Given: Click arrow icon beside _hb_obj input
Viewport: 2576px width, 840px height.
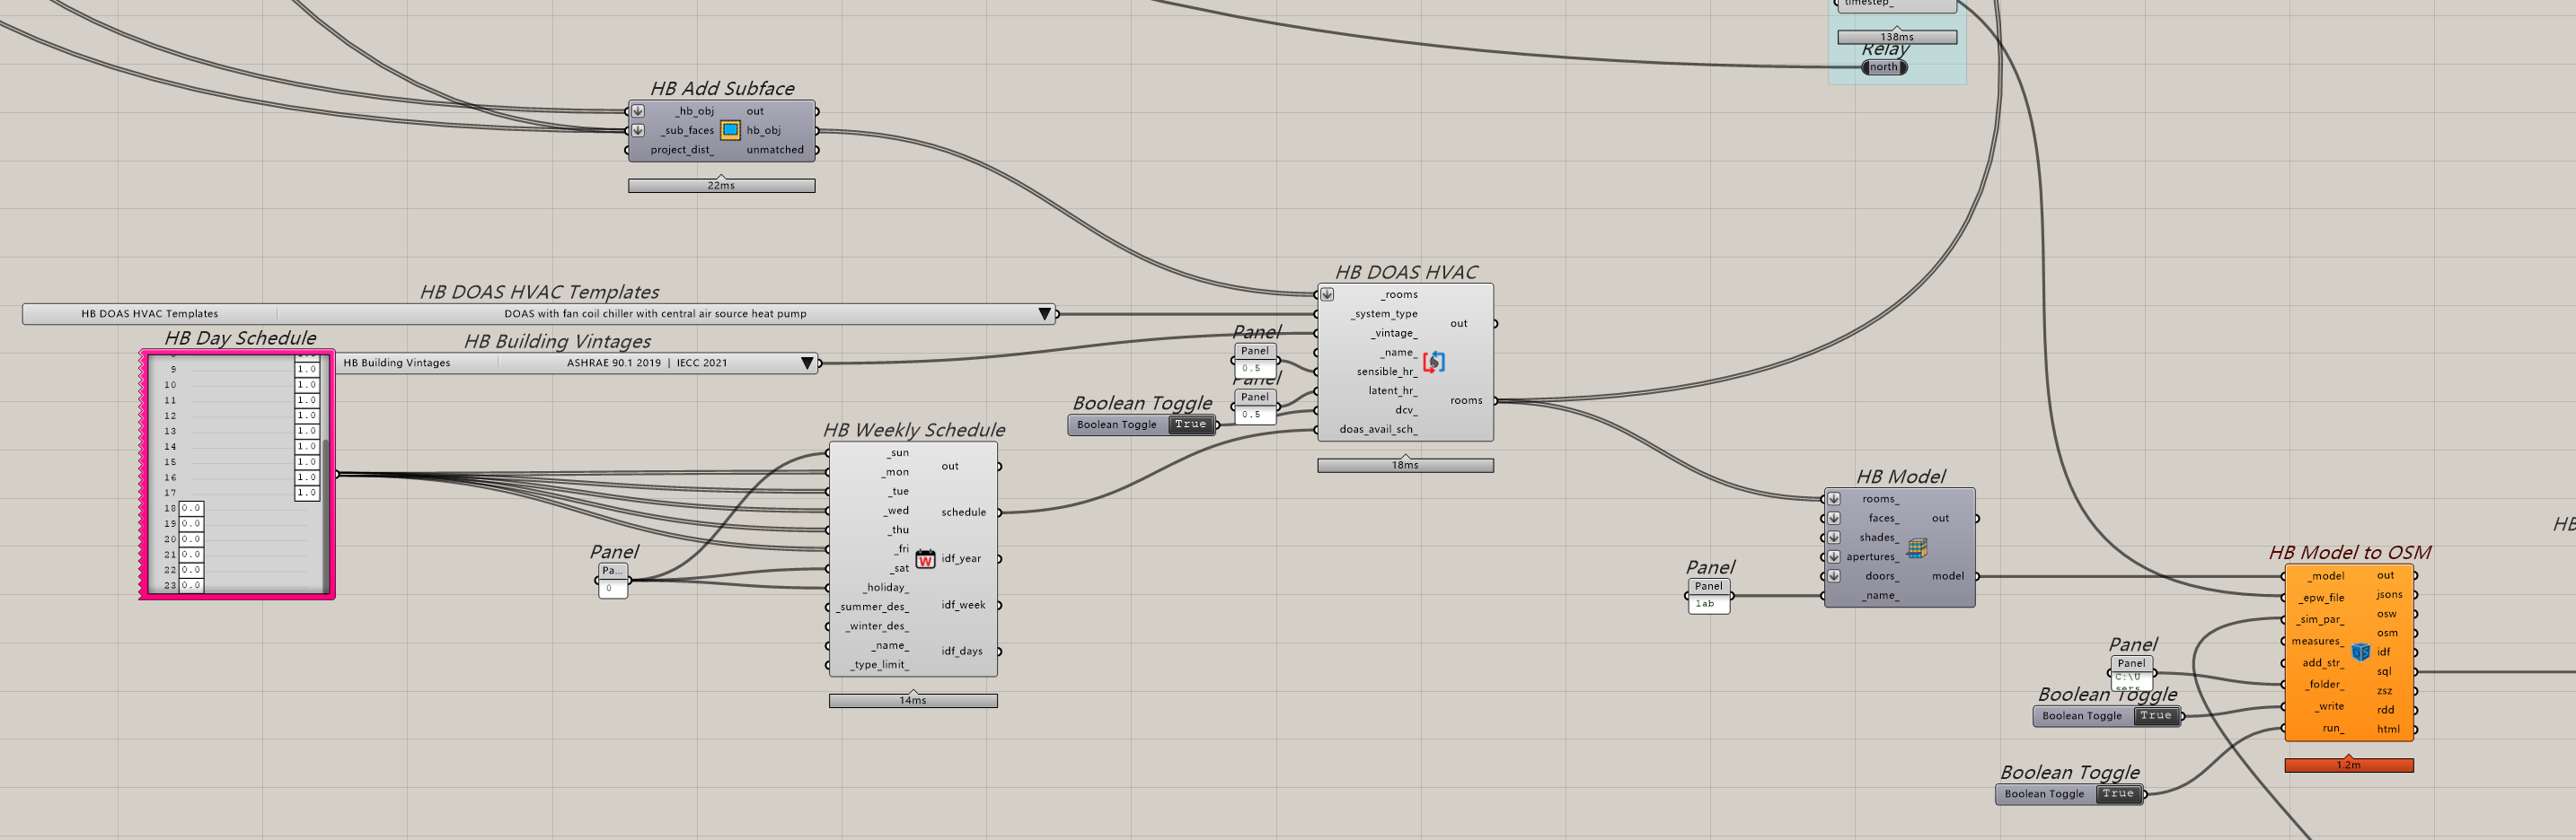Looking at the screenshot, I should pos(638,111).
